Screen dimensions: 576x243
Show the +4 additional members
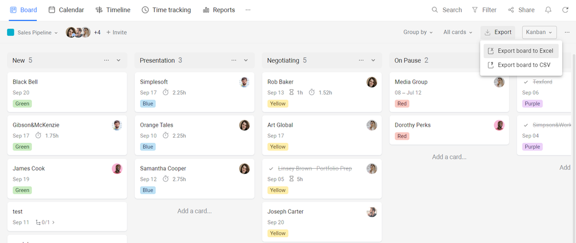tap(97, 32)
